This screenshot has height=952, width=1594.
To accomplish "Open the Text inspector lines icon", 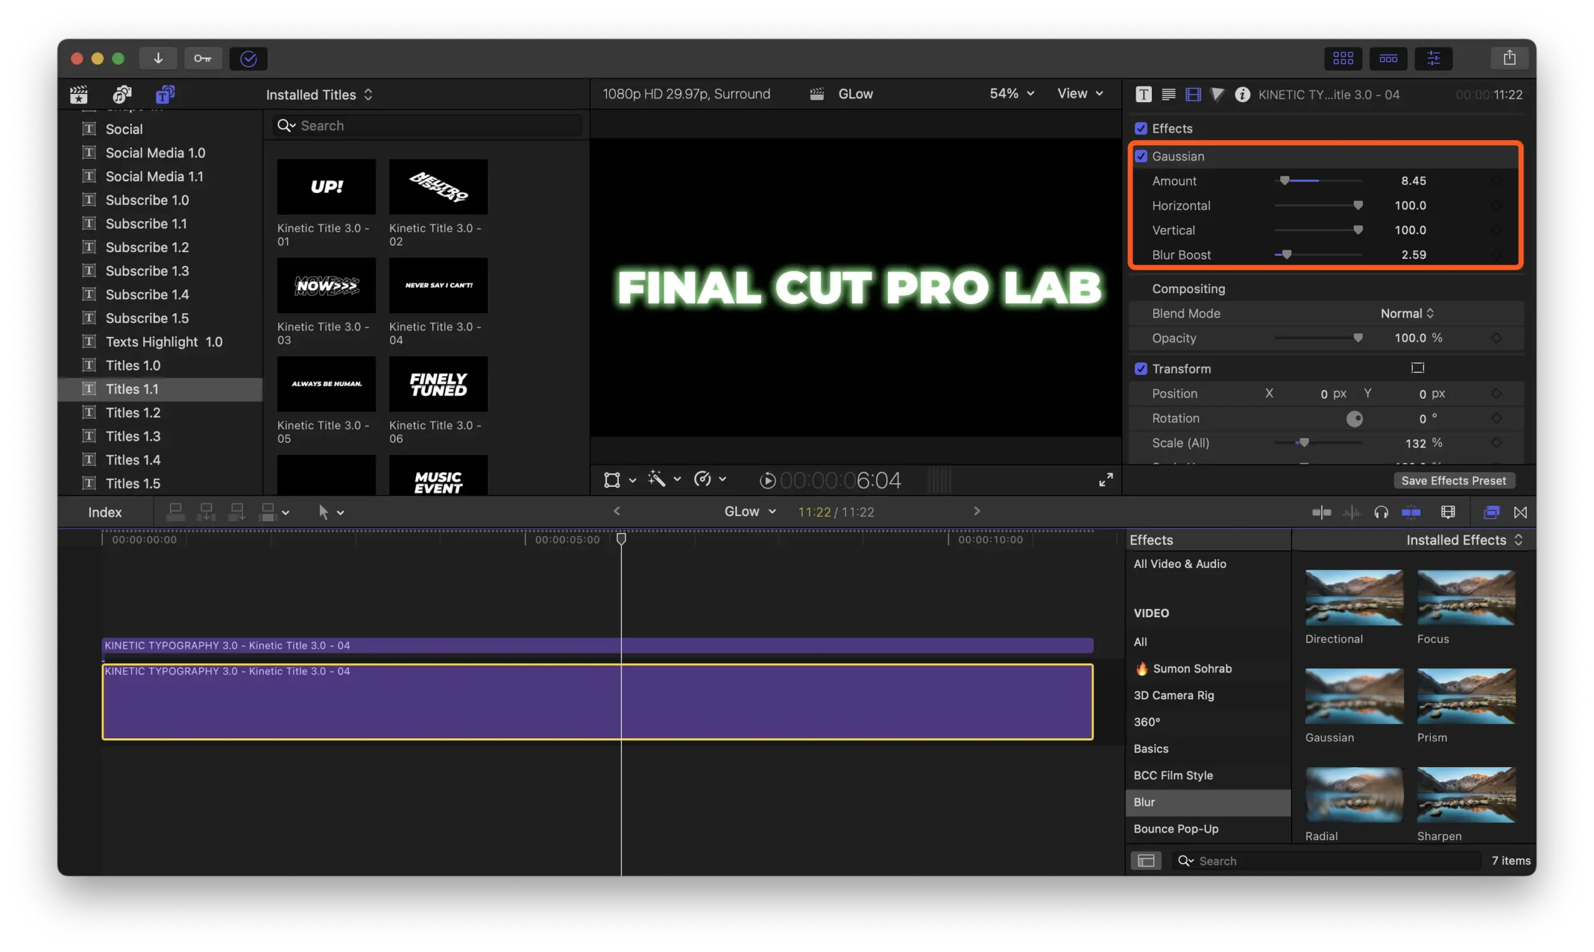I will click(x=1168, y=94).
